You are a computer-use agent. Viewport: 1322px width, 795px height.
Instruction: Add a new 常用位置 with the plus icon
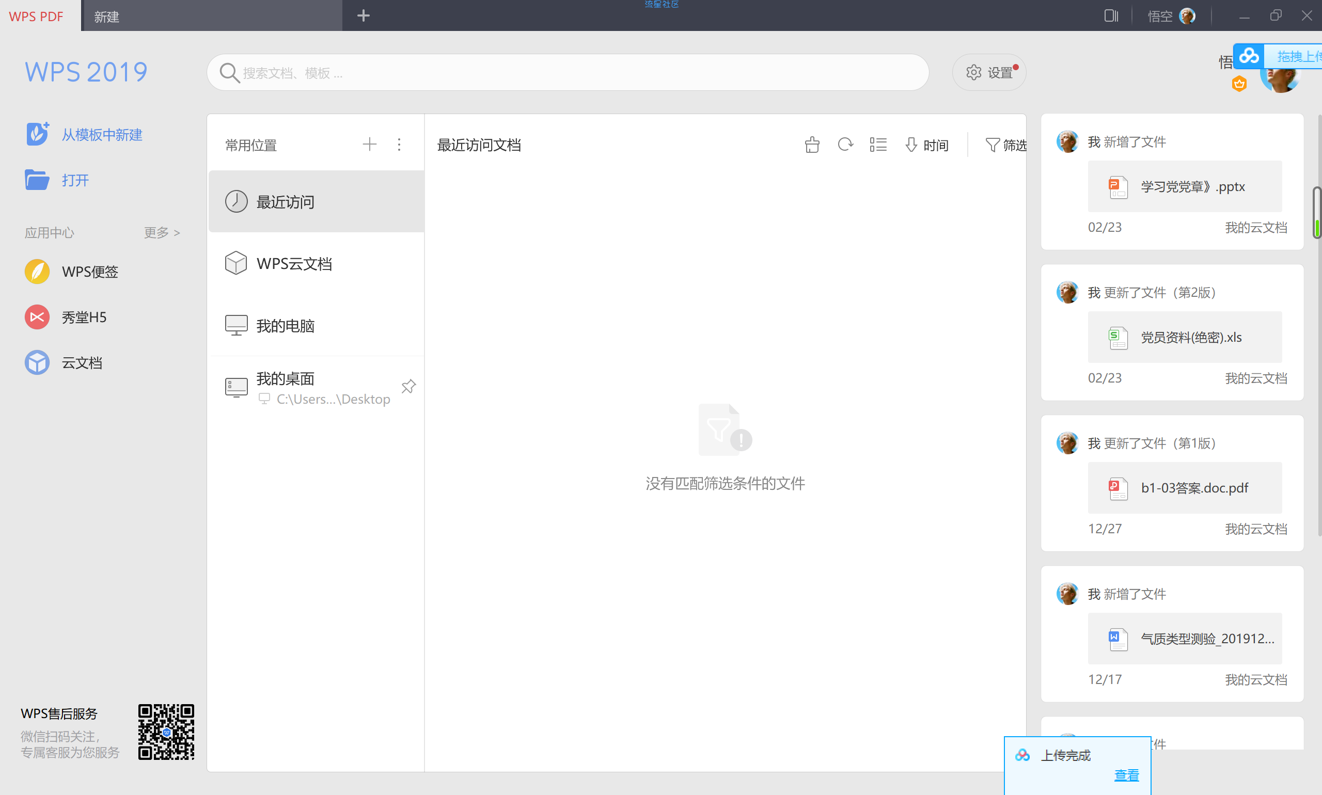tap(369, 144)
